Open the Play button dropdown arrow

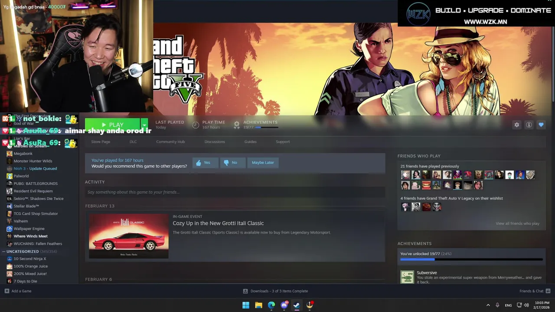[x=144, y=125]
